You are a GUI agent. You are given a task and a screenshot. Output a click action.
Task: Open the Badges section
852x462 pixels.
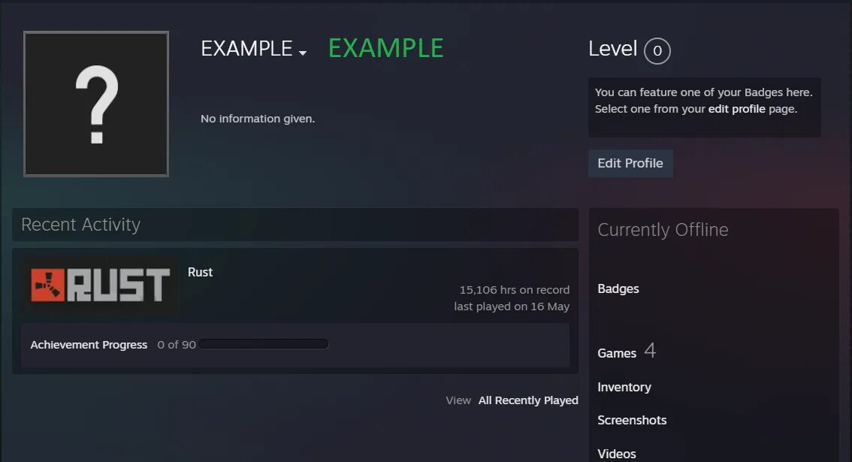coord(618,288)
